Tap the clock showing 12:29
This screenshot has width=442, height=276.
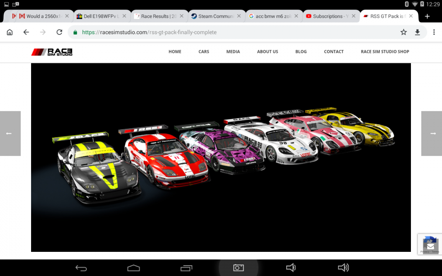433,4
